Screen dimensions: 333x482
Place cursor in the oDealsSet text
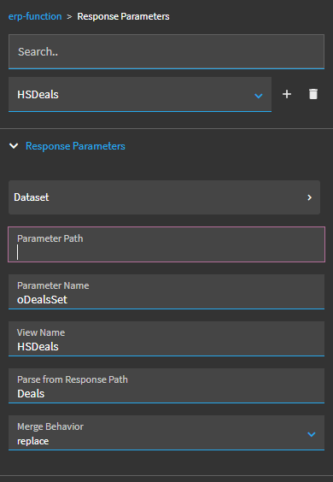coord(42,300)
